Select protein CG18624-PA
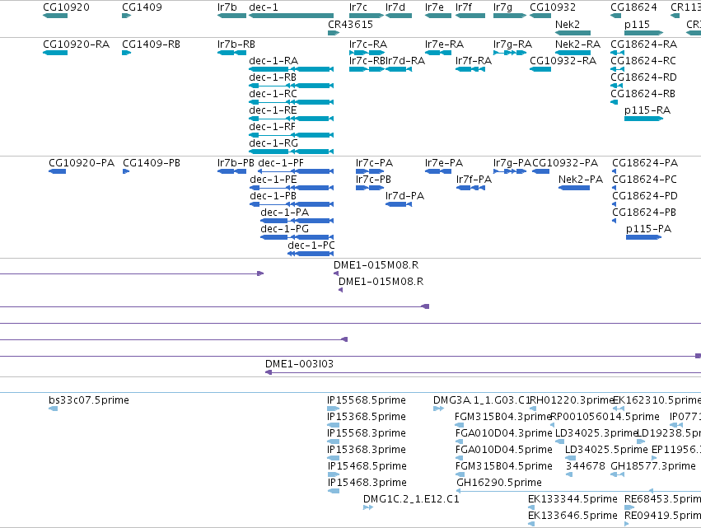Screen dimensions: 701x528 tap(615, 171)
